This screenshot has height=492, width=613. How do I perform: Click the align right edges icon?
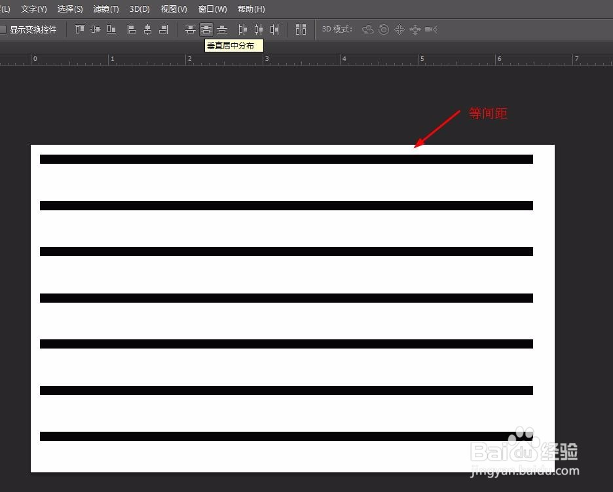click(164, 29)
